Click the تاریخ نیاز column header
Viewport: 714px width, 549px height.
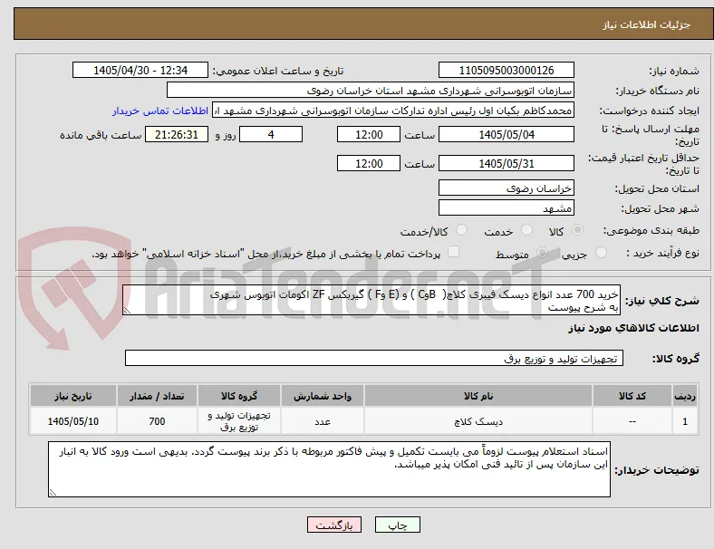point(73,396)
